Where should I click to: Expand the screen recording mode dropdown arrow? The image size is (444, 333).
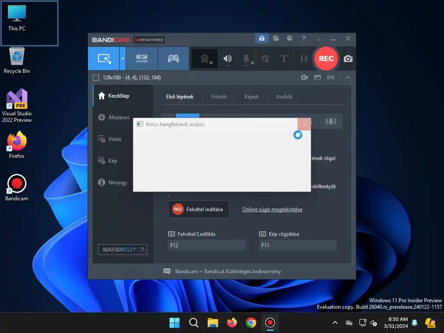pos(123,59)
